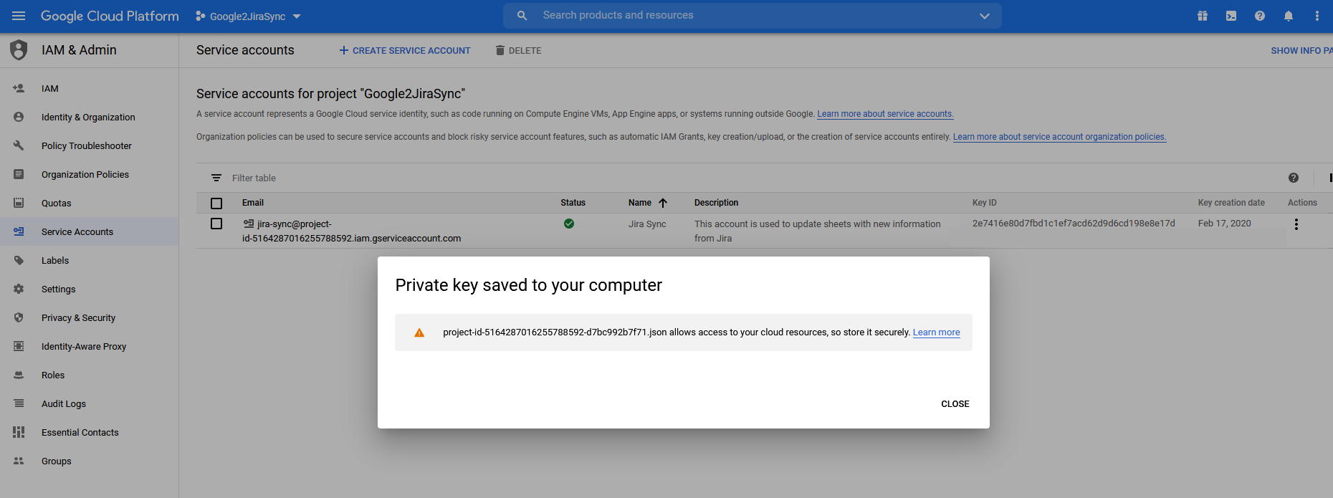The height and width of the screenshot is (498, 1333).
Task: Expand the search bar dropdown chevron
Action: 985,16
